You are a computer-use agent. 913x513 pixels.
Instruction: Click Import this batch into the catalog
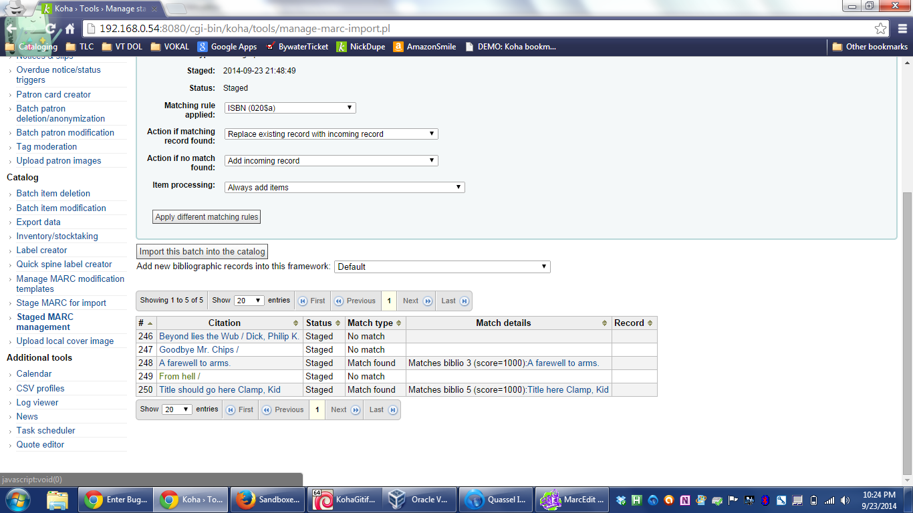pyautogui.click(x=202, y=252)
